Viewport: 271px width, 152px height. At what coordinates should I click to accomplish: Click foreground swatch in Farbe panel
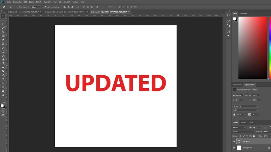(x=234, y=19)
